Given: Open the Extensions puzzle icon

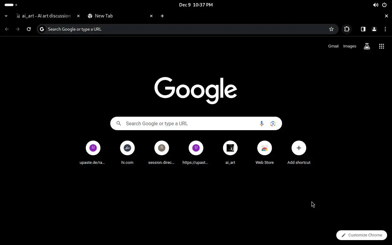Looking at the screenshot, I should 347,29.
